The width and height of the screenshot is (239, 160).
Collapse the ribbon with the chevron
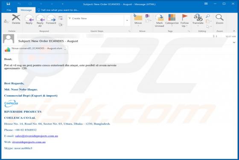234,31
